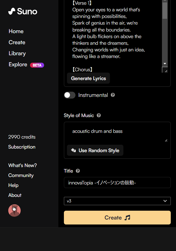Click the style box resize grip
This screenshot has height=251, width=176.
coord(166,140)
